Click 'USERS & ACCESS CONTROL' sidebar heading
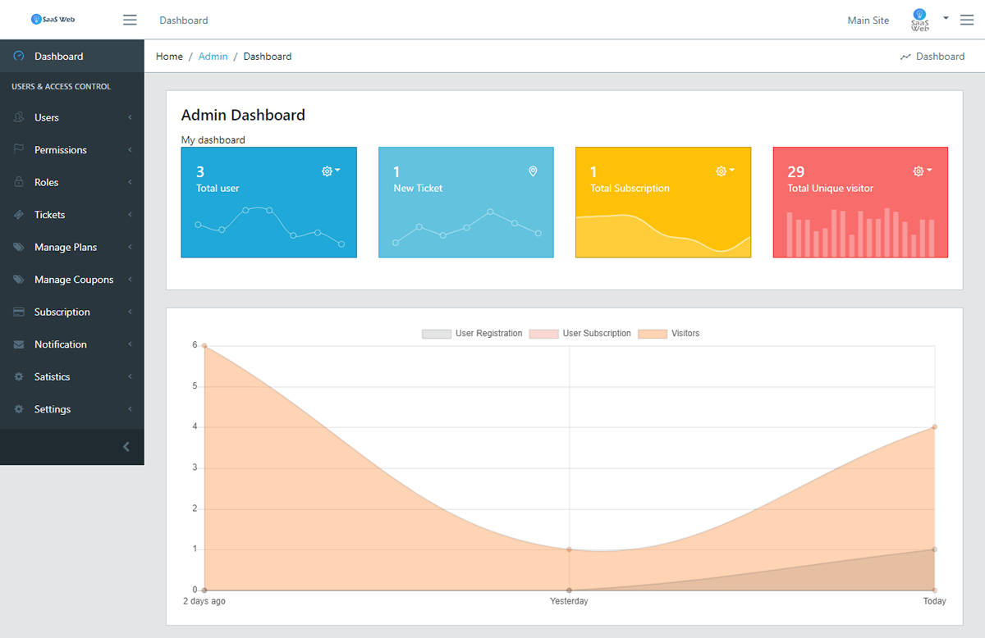Screen dimensions: 985x638 pyautogui.click(x=62, y=87)
